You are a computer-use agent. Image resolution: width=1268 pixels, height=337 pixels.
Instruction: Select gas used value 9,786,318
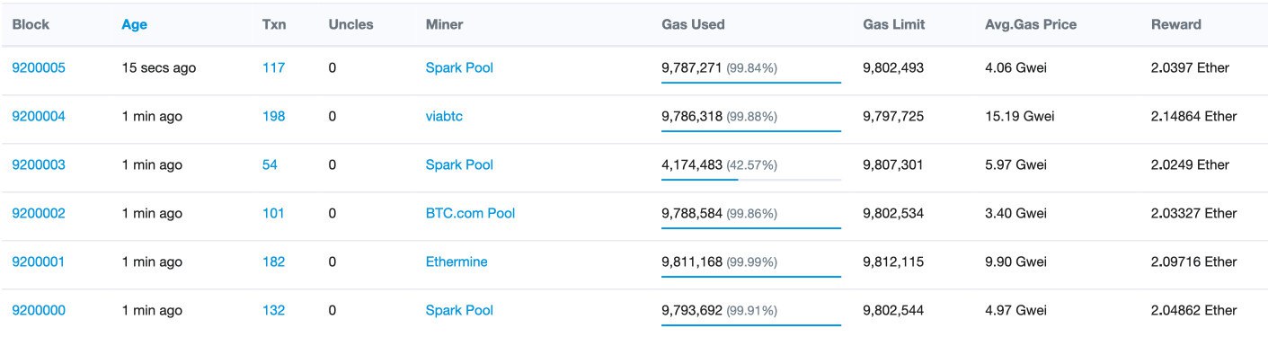point(692,116)
